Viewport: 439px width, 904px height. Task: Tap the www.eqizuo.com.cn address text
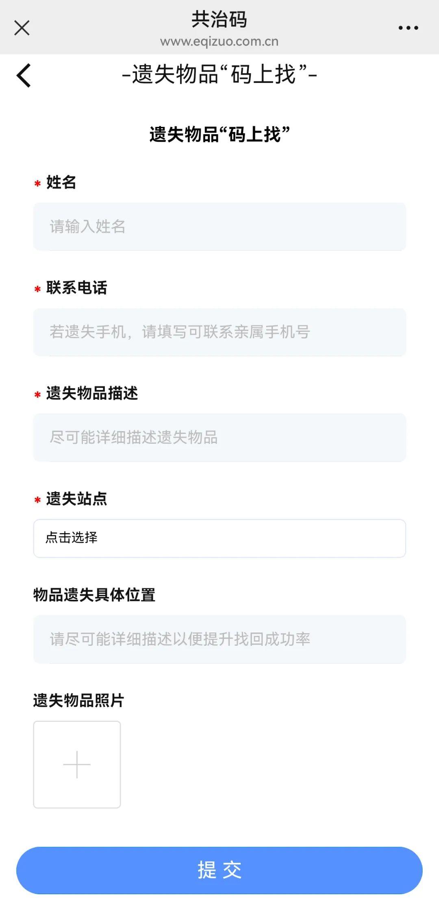(219, 41)
